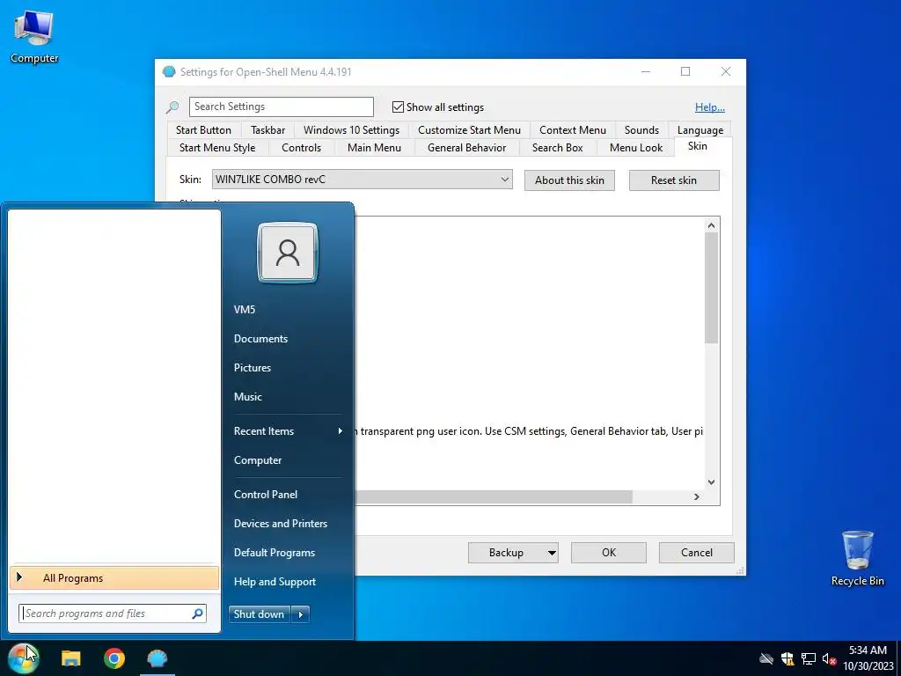Screen dimensions: 901x676
Task: Open the Skin selection dropdown
Action: (362, 180)
